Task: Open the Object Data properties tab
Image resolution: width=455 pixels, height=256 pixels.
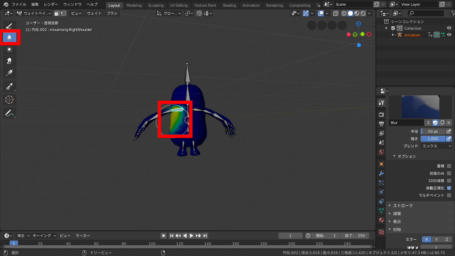Action: click(x=381, y=211)
